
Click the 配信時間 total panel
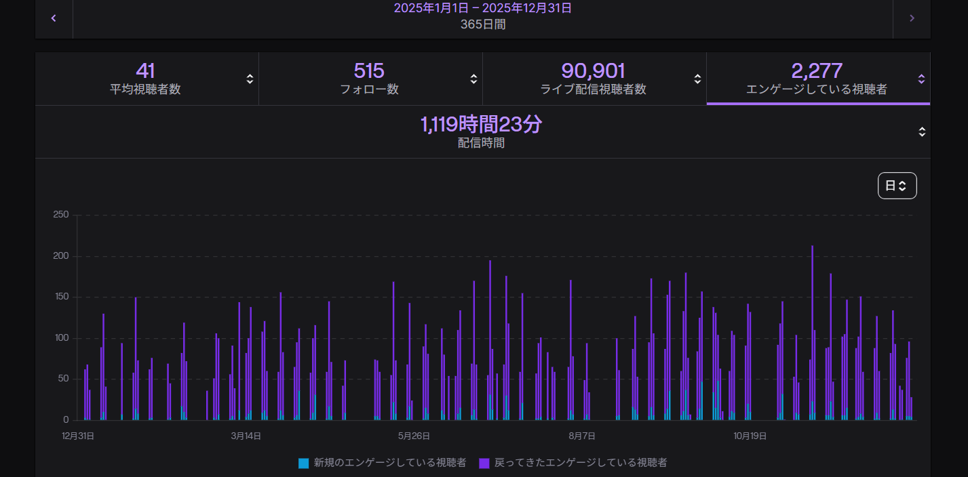[481, 131]
